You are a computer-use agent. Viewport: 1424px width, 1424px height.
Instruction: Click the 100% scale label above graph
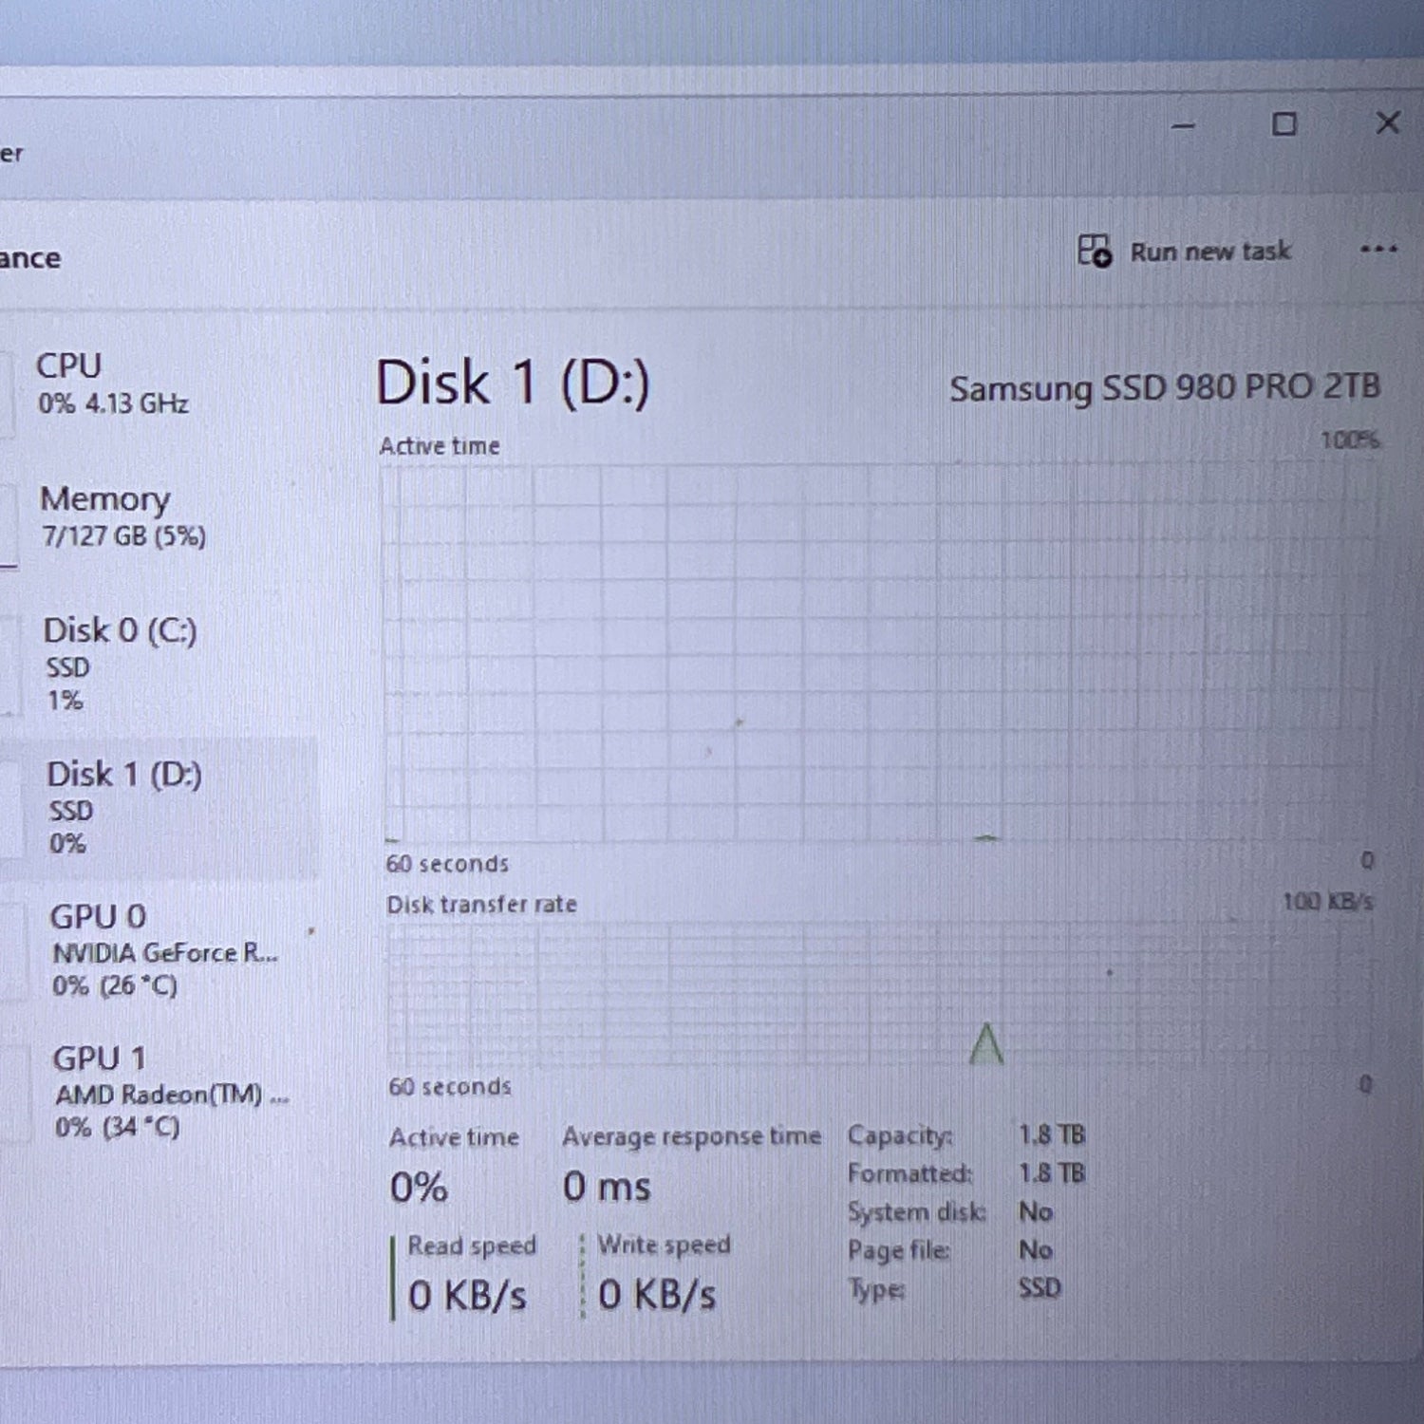click(1350, 440)
